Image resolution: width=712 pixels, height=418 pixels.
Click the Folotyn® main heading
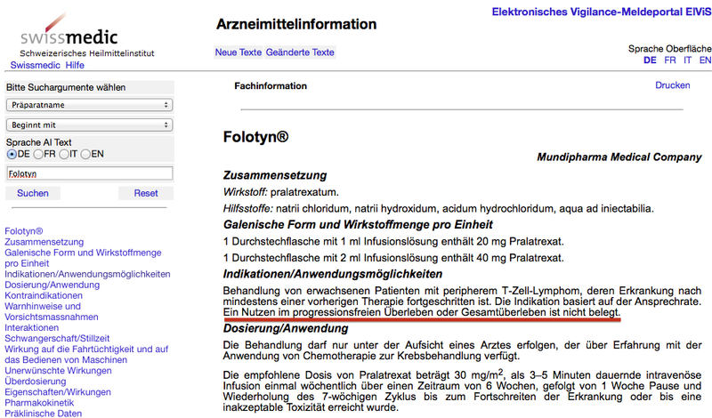pos(255,137)
